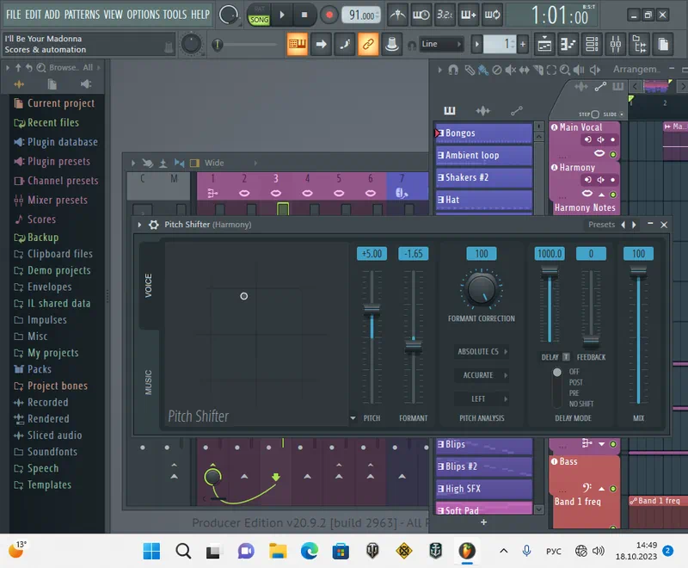
Task: Click the typing keyboard to piano icon
Action: [297, 44]
